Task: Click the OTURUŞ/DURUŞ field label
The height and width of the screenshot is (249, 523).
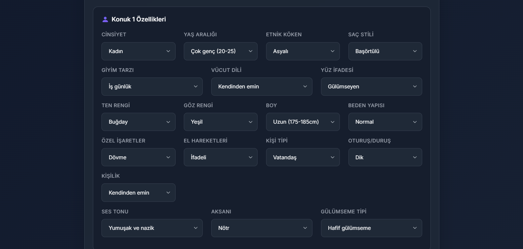Action: (x=369, y=140)
